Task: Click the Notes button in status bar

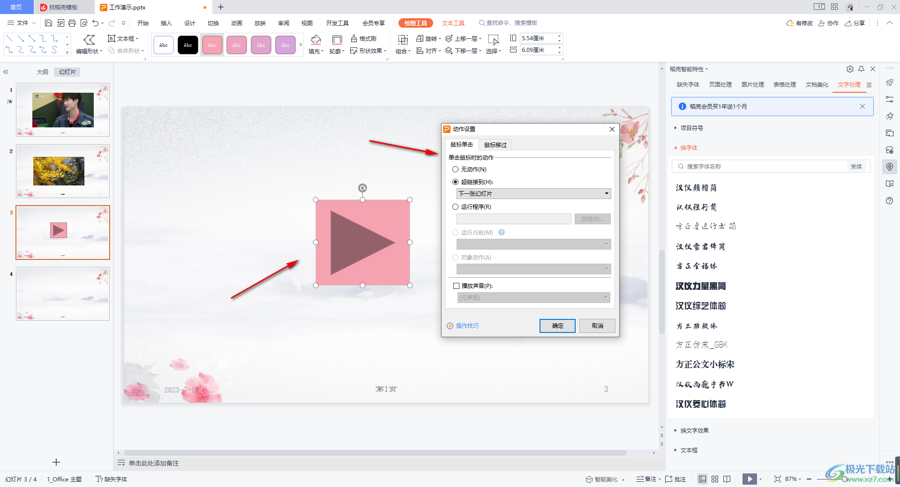Action: point(647,479)
